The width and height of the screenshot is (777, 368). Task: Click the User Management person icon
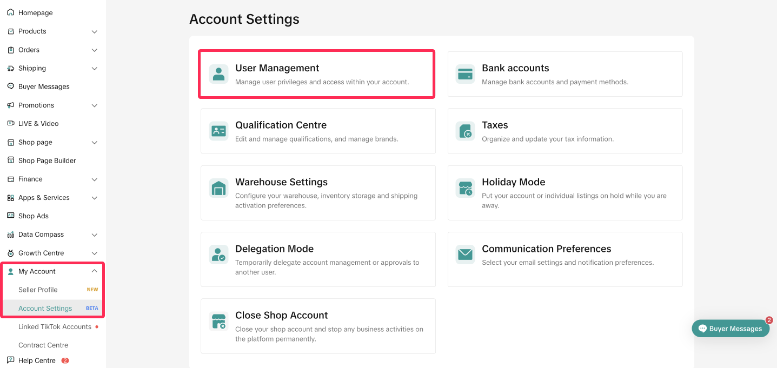218,74
